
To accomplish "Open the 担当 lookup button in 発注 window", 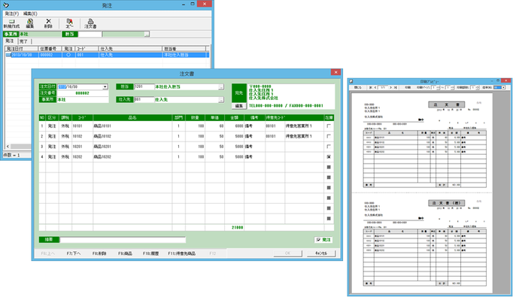I will point(147,34).
